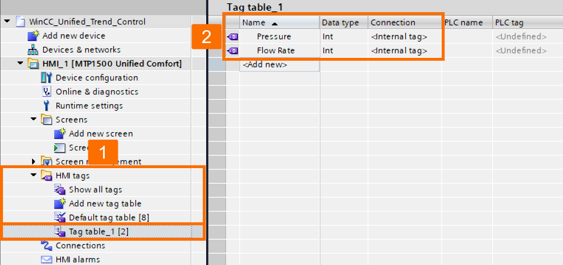The height and width of the screenshot is (265, 563).
Task: Open Device configuration for HMI_1
Action: pyautogui.click(x=96, y=78)
